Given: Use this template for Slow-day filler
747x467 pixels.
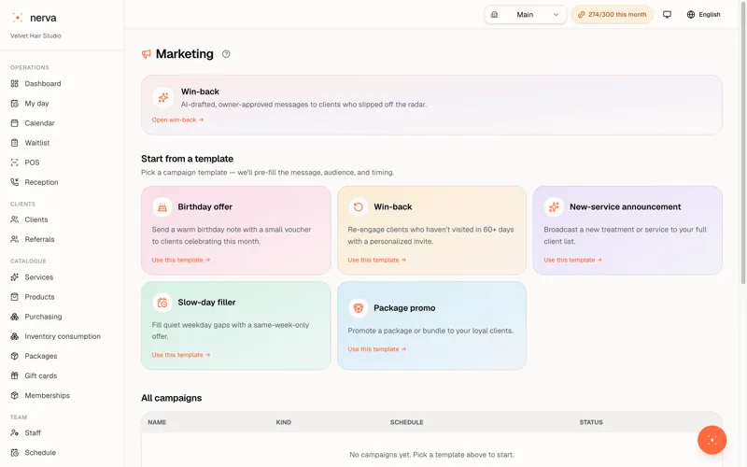Looking at the screenshot, I should click(181, 355).
